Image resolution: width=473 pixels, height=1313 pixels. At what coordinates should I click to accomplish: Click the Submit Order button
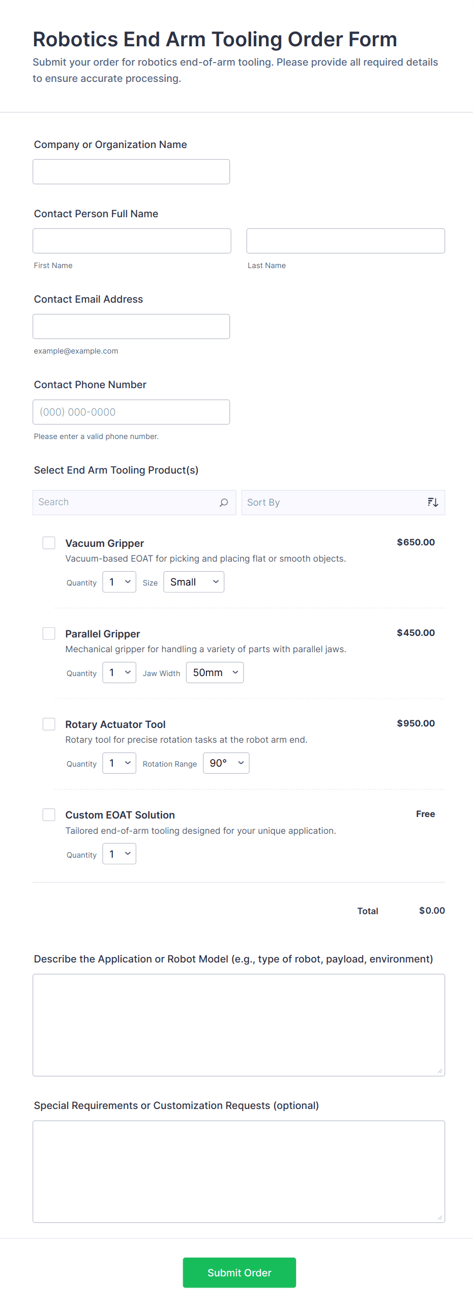(x=239, y=1273)
